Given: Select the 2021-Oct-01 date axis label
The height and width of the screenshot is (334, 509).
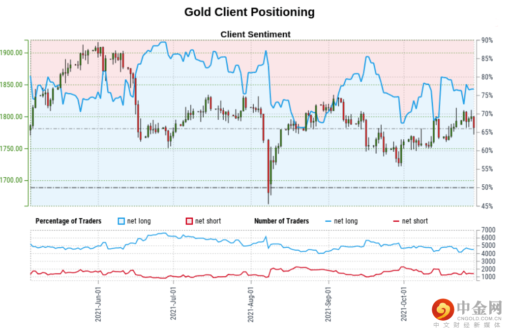Looking at the screenshot, I should 403,303.
